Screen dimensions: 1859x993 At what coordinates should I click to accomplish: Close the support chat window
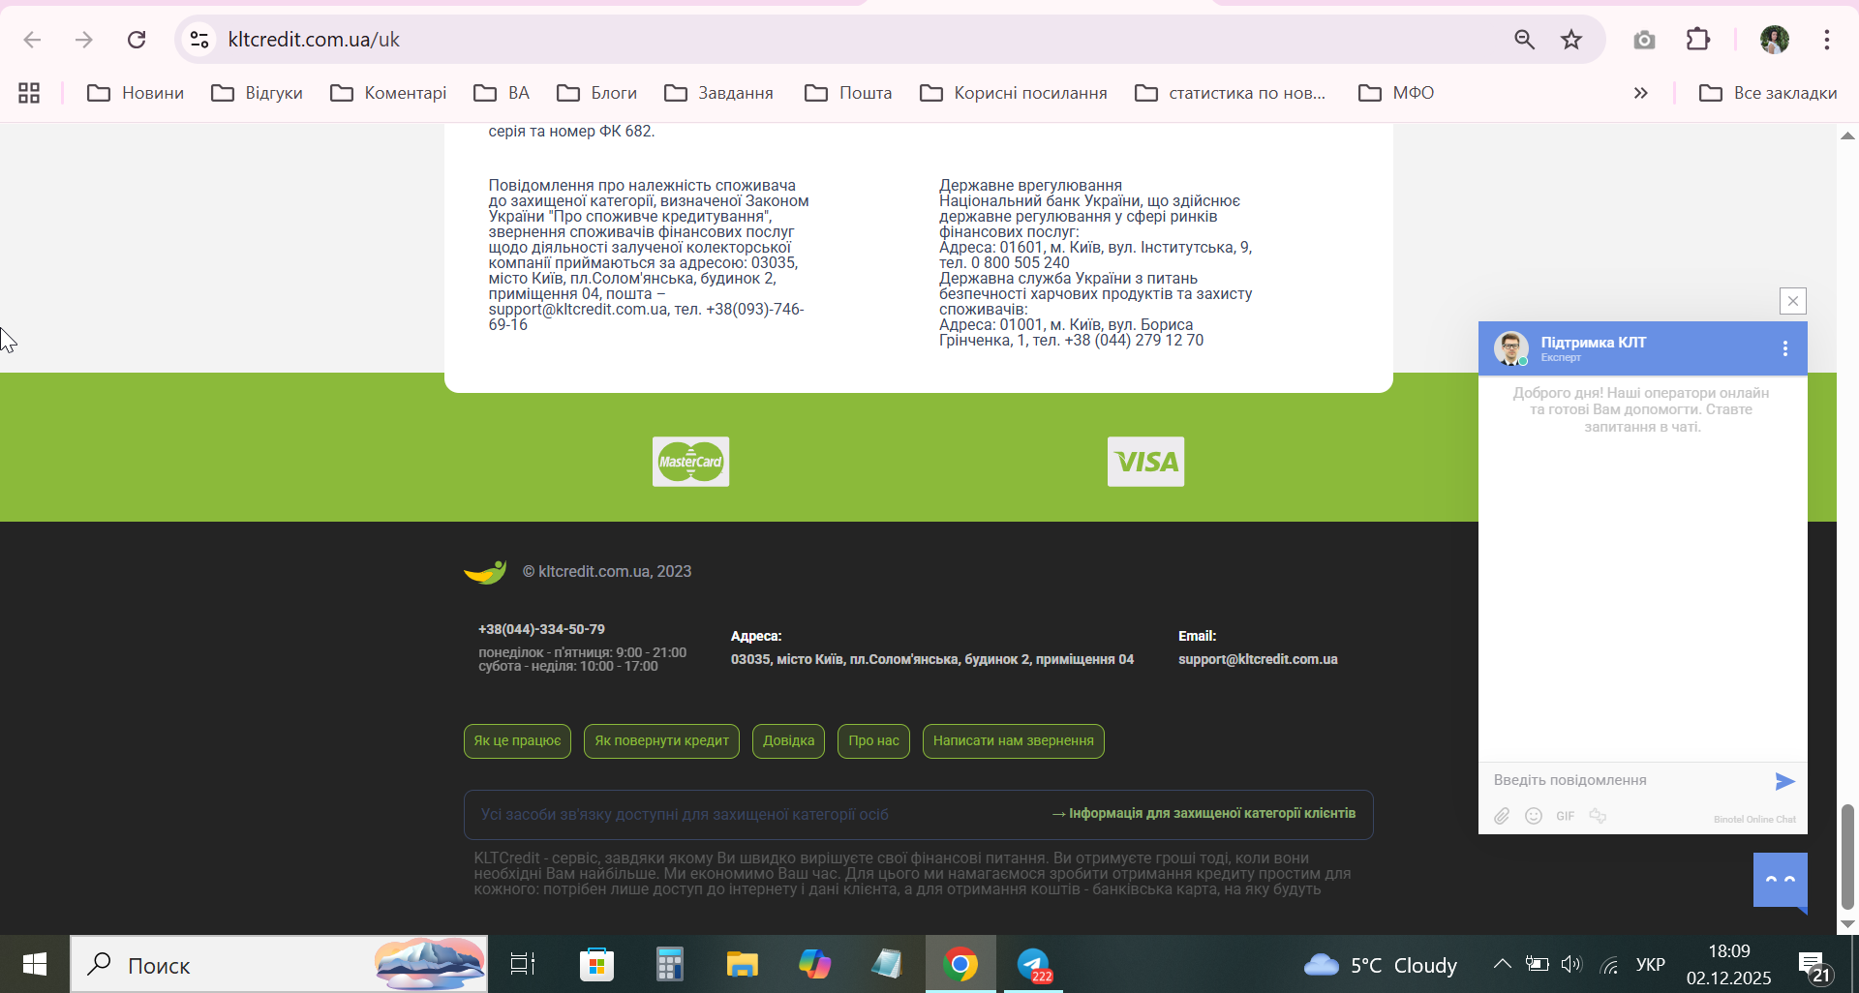pos(1793,301)
